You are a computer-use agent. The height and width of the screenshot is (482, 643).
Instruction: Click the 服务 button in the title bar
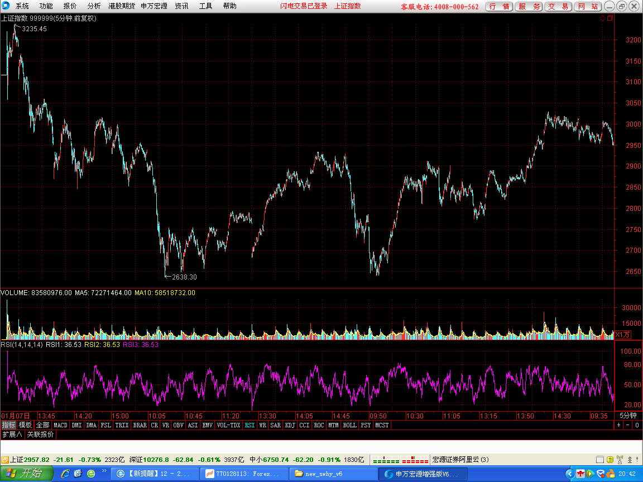529,6
